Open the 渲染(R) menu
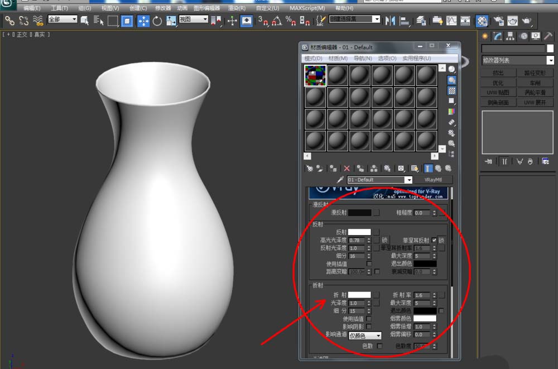 tap(237, 8)
